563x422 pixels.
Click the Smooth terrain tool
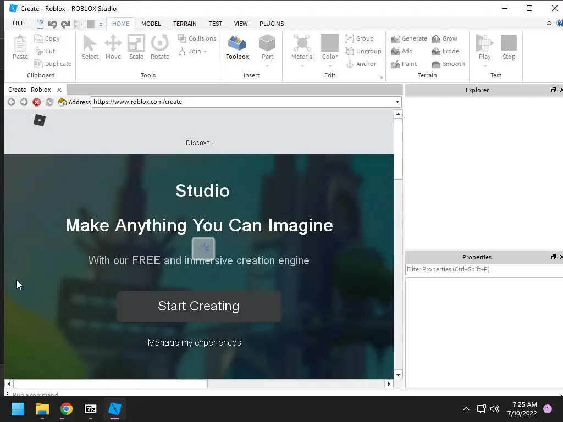[x=448, y=64]
